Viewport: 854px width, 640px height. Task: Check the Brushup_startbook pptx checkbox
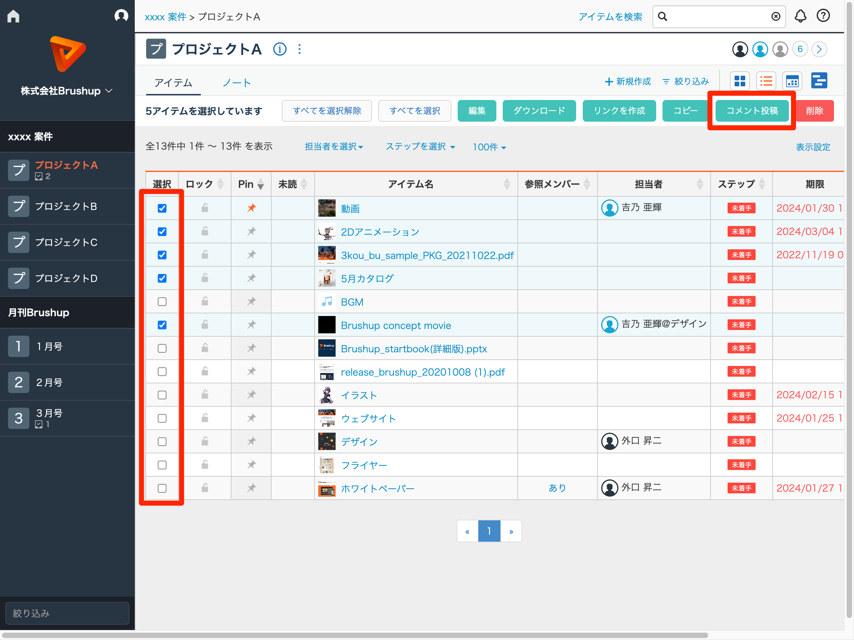(x=162, y=348)
